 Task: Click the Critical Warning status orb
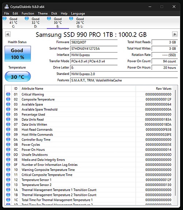coord(8,94)
